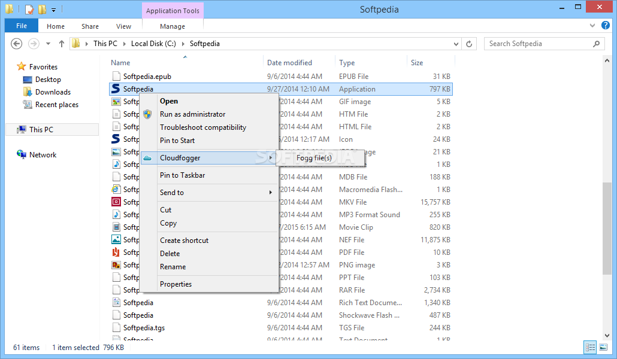
Task: Open Customize Quick Access Toolbar dropdown
Action: pos(53,10)
